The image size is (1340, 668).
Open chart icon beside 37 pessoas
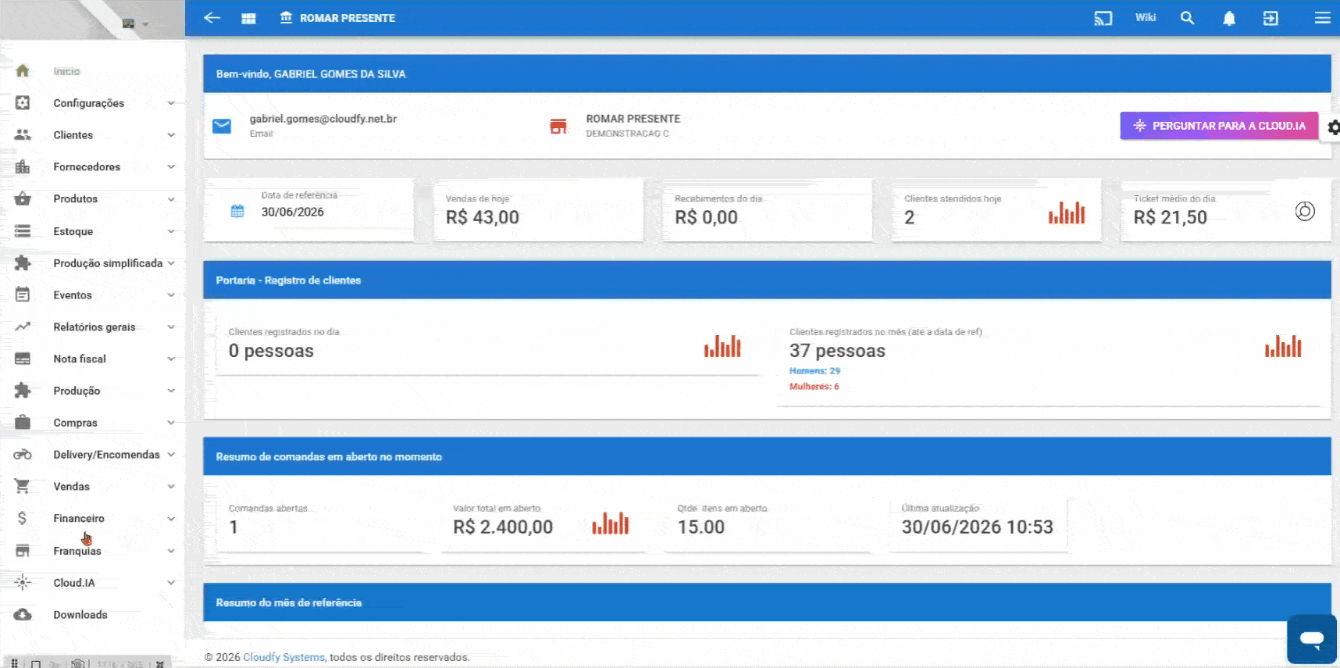[x=1283, y=346]
